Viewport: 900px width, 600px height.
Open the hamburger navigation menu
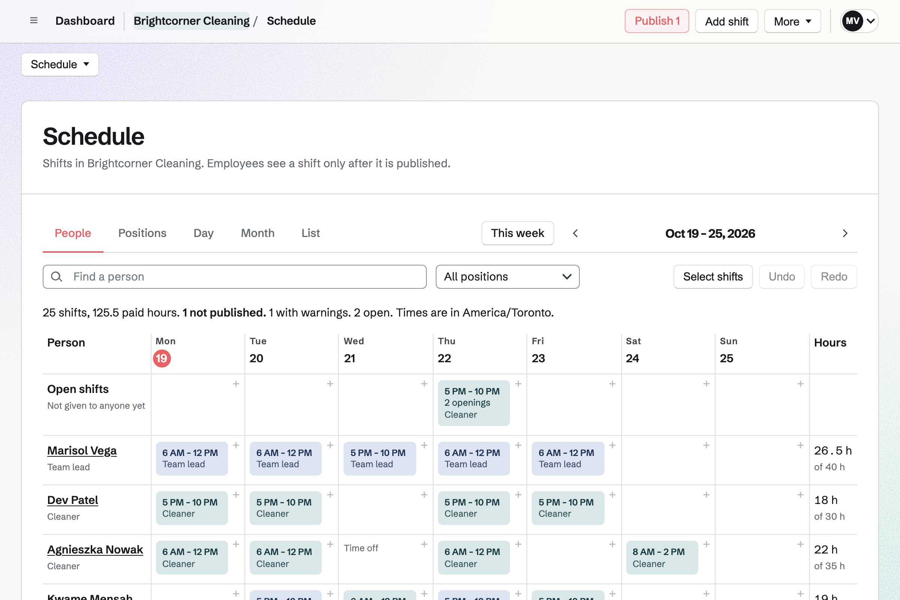34,21
